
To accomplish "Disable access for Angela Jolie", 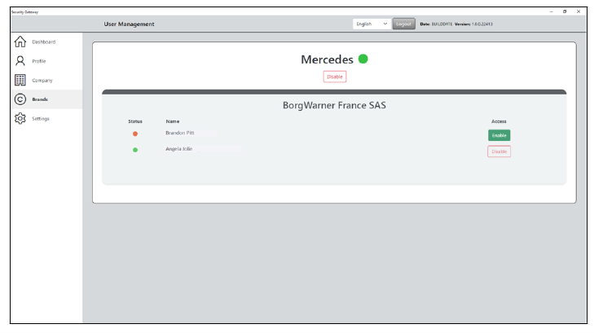I will (499, 151).
